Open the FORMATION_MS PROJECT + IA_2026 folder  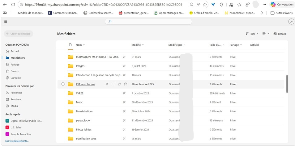(x=97, y=57)
